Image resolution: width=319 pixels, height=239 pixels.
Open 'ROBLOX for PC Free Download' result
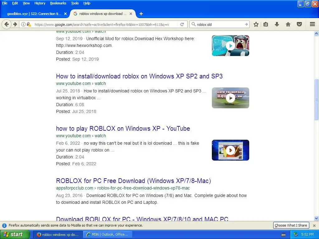click(x=133, y=181)
